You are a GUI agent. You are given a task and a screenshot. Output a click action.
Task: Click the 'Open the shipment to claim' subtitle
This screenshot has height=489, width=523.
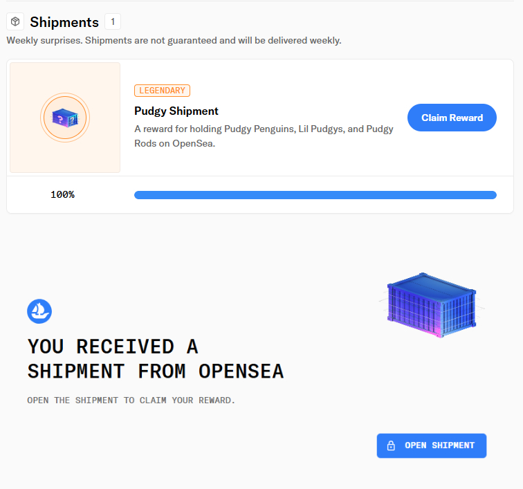point(131,400)
